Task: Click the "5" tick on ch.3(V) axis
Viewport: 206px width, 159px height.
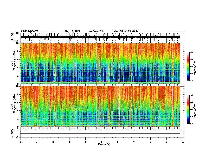Action: 18,129
